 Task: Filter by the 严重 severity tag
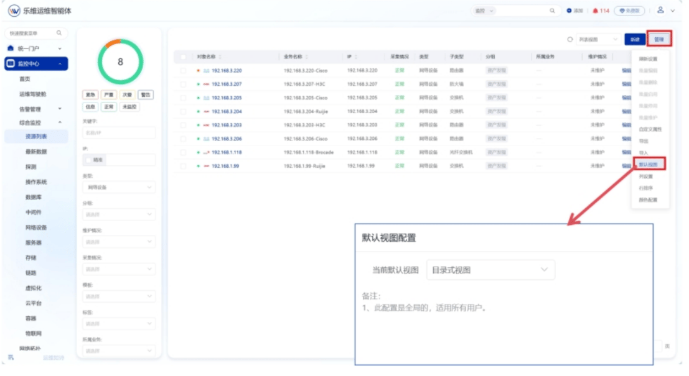[108, 94]
